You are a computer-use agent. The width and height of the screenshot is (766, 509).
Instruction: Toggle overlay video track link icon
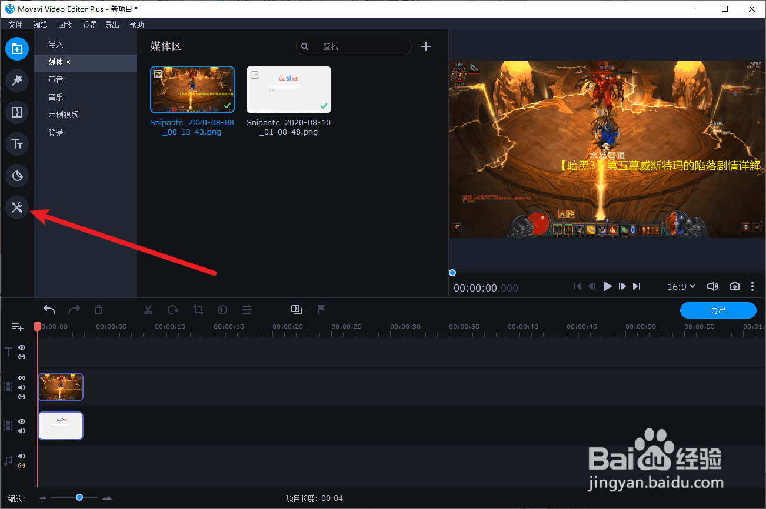[x=22, y=397]
